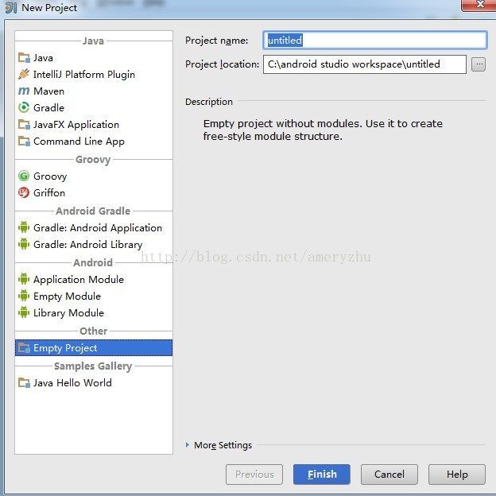Select 'Griffon' project type
The height and width of the screenshot is (496, 496).
click(49, 192)
